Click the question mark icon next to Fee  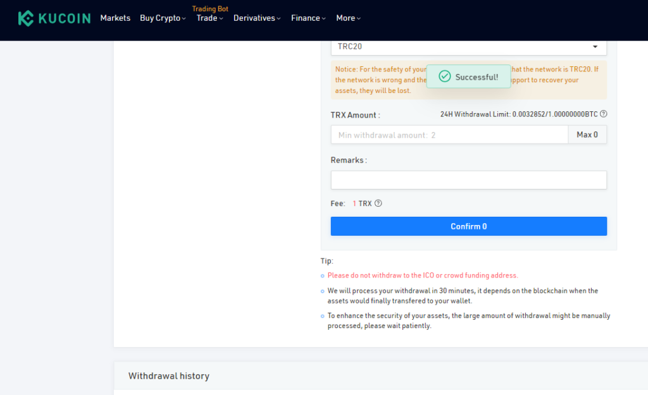(378, 204)
